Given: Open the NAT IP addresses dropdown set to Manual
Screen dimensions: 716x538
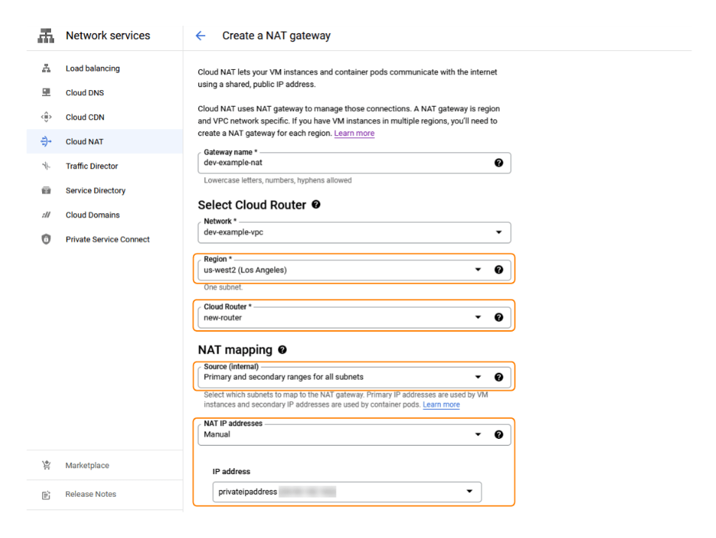Looking at the screenshot, I should tap(479, 434).
